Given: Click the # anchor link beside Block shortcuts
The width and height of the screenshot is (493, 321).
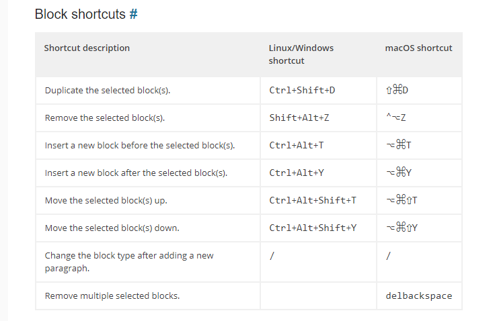Looking at the screenshot, I should (133, 14).
